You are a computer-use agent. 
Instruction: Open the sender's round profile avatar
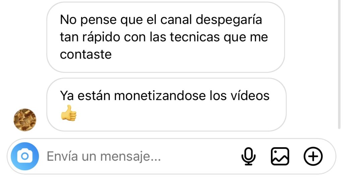tap(25, 120)
